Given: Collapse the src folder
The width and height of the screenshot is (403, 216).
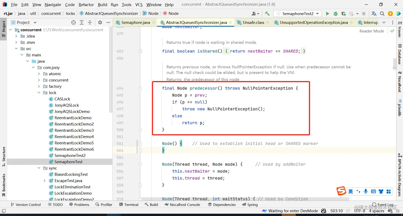Looking at the screenshot, I should click(16, 49).
